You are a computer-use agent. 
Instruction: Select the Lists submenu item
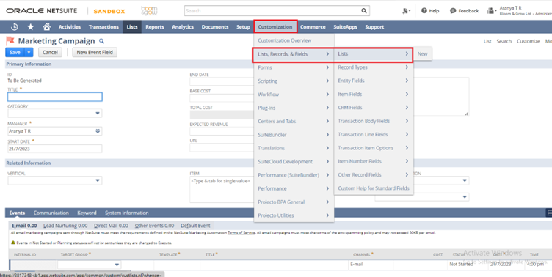click(x=374, y=53)
